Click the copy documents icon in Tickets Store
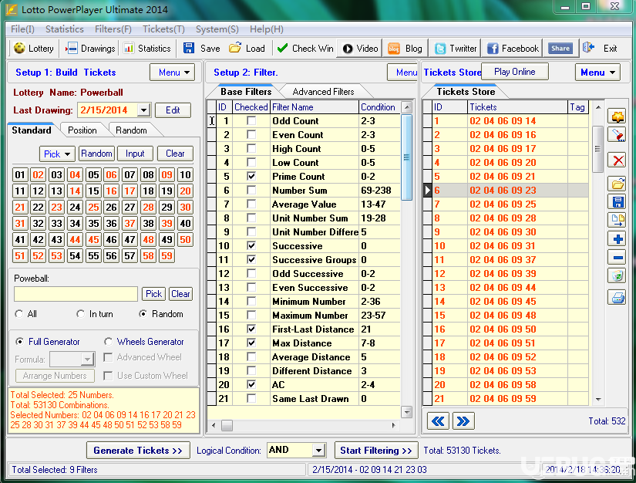This screenshot has height=483, width=636. (617, 220)
